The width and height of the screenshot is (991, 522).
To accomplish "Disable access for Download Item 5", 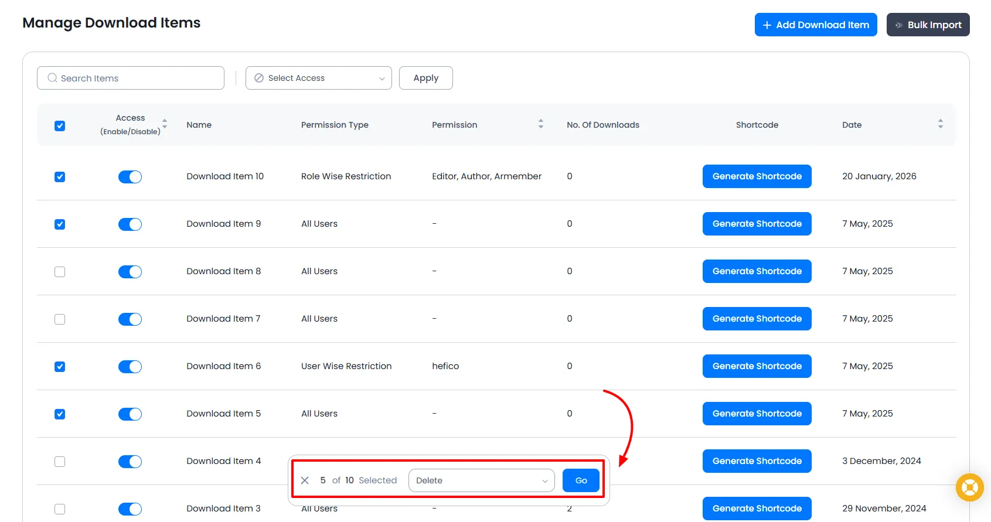I will click(130, 414).
